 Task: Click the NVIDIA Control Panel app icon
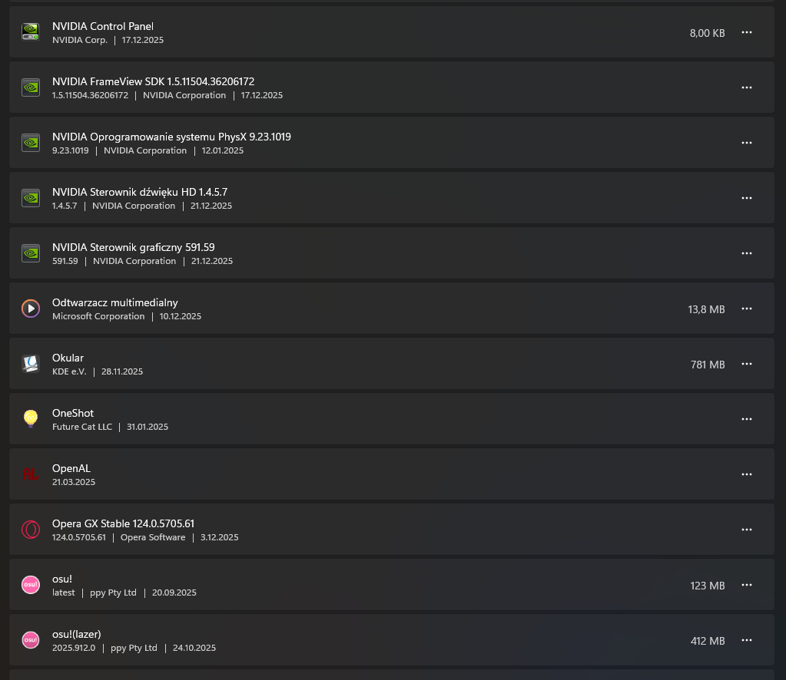coord(30,32)
